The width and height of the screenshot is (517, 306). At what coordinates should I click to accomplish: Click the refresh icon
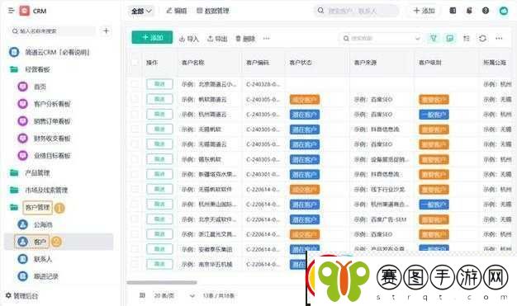coord(482,38)
